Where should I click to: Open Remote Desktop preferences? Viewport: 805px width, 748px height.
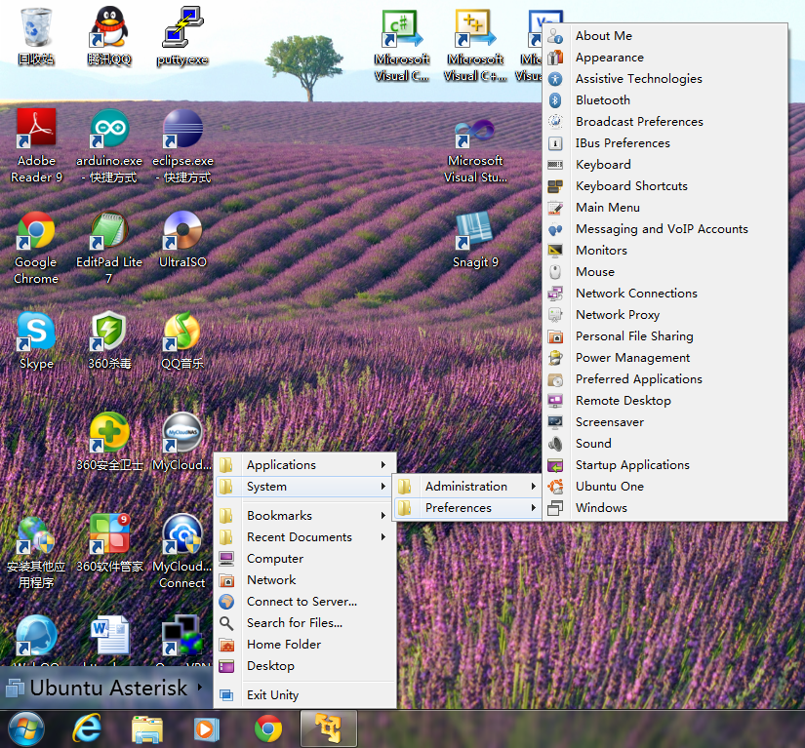tap(664, 401)
